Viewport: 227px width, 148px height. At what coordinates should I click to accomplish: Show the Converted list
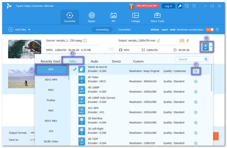[x=124, y=30]
